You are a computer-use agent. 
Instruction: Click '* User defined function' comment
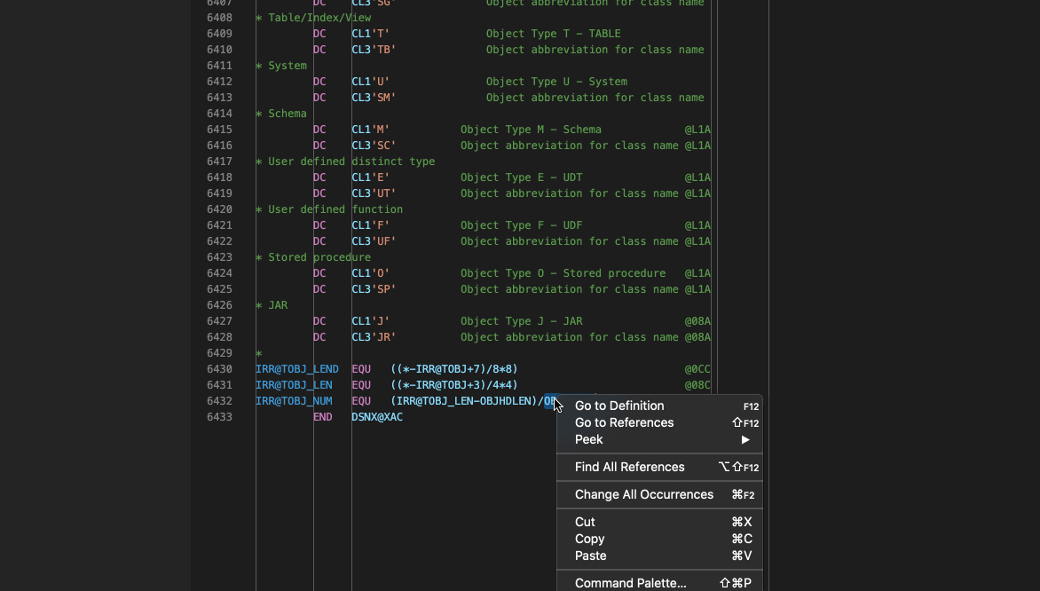(x=329, y=209)
